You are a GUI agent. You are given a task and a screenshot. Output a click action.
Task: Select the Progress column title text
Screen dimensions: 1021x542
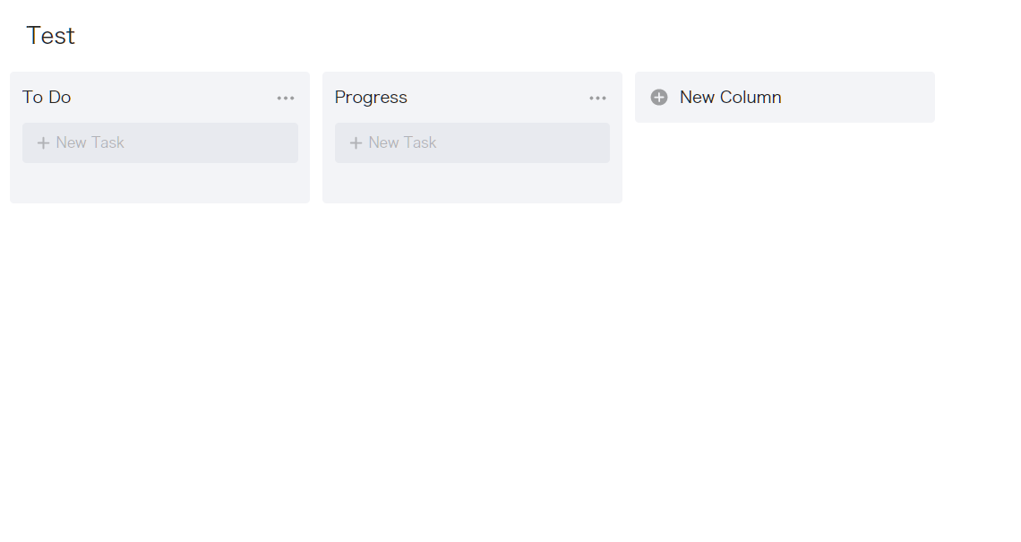(371, 98)
